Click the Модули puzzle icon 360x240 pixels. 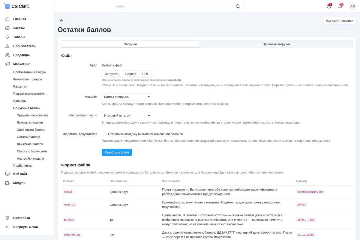[x=7, y=183]
